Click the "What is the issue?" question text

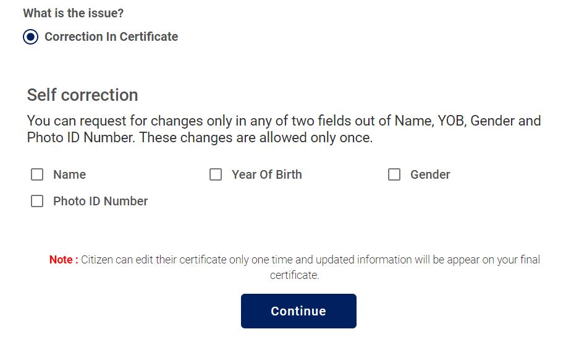click(74, 13)
